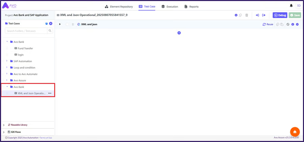Click the disable step icon in row
Screen dimensions: 304x142
pos(288,24)
